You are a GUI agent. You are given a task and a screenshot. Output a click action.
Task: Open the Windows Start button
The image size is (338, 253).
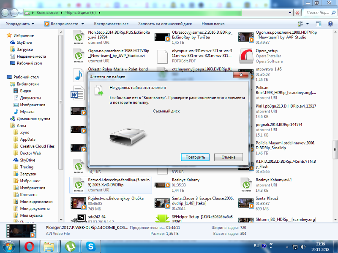coord(8,246)
